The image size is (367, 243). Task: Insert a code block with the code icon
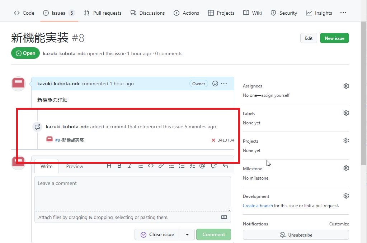(x=150, y=166)
